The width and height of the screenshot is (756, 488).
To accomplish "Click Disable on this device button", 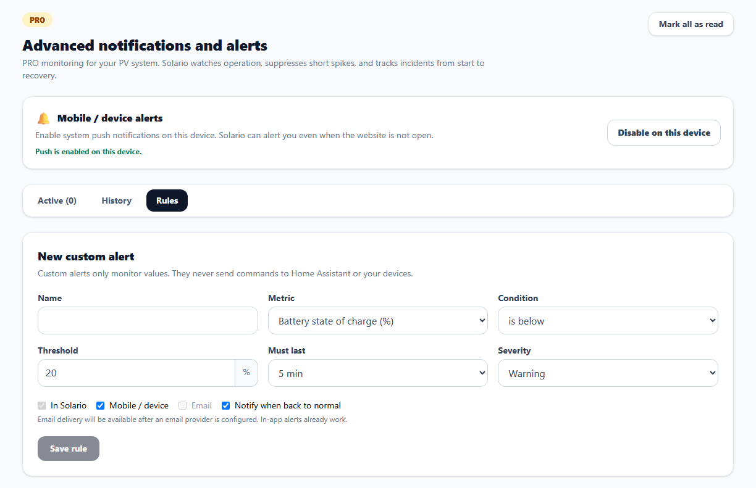I will pyautogui.click(x=664, y=133).
